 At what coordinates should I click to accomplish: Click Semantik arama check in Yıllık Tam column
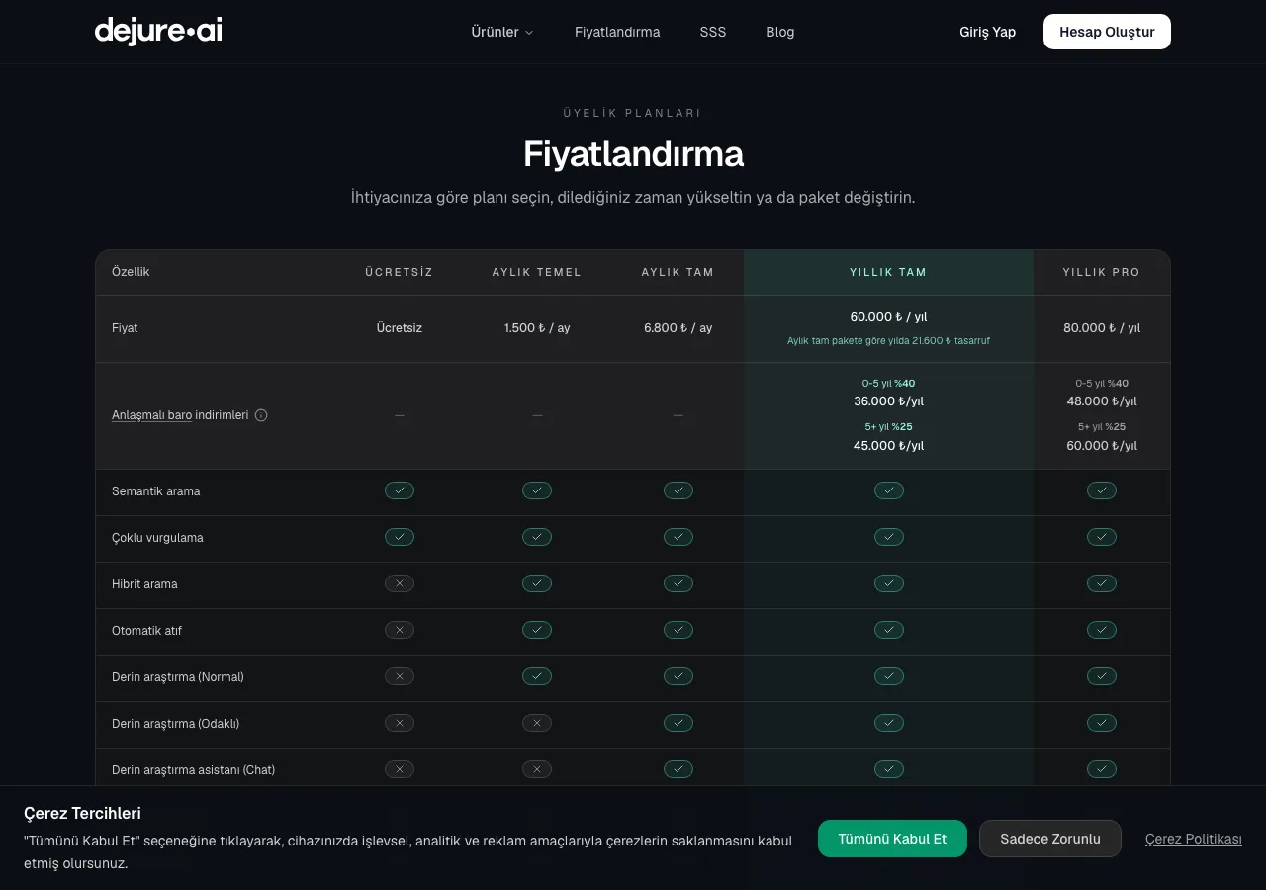[889, 490]
